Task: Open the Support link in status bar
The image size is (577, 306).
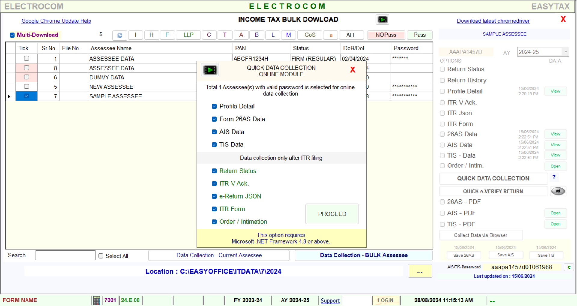Action: pos(330,301)
